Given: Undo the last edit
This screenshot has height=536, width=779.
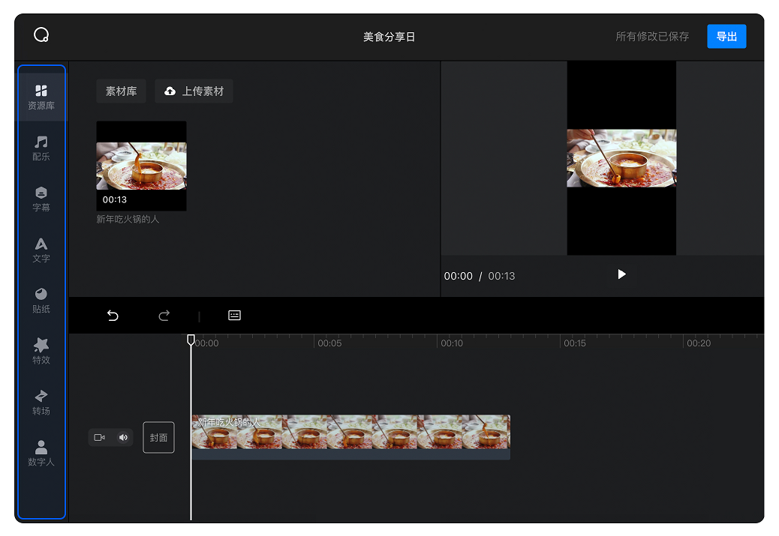Looking at the screenshot, I should 113,316.
